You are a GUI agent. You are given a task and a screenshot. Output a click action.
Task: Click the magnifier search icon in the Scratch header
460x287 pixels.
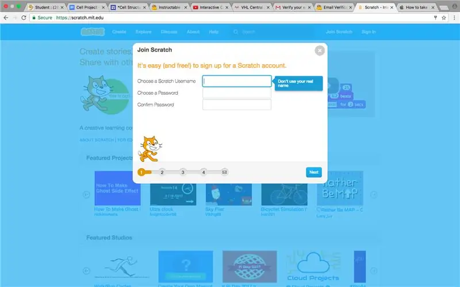click(x=236, y=32)
